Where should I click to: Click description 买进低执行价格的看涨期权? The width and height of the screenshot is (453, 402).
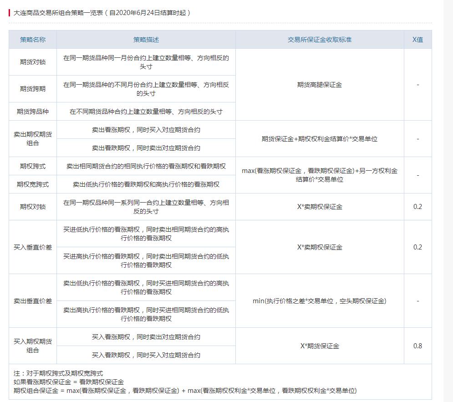(x=146, y=234)
